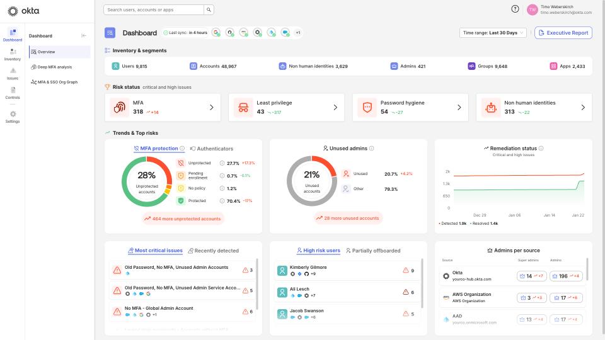605x340 pixels.
Task: Click the Apps inventory icon
Action: (x=553, y=66)
